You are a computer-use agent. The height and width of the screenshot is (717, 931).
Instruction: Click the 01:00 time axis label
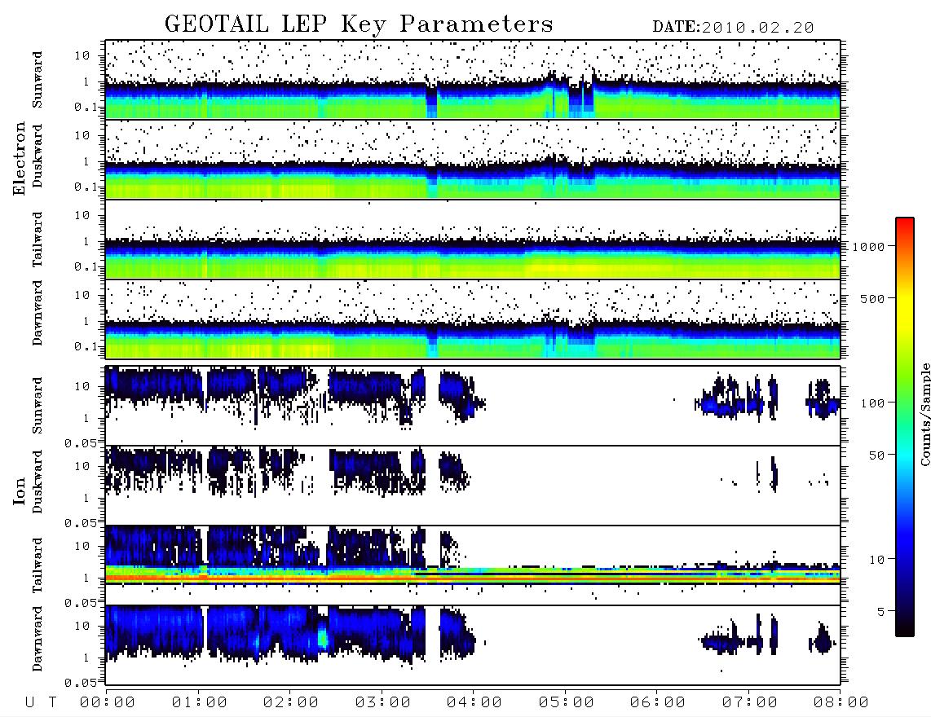[x=200, y=702]
